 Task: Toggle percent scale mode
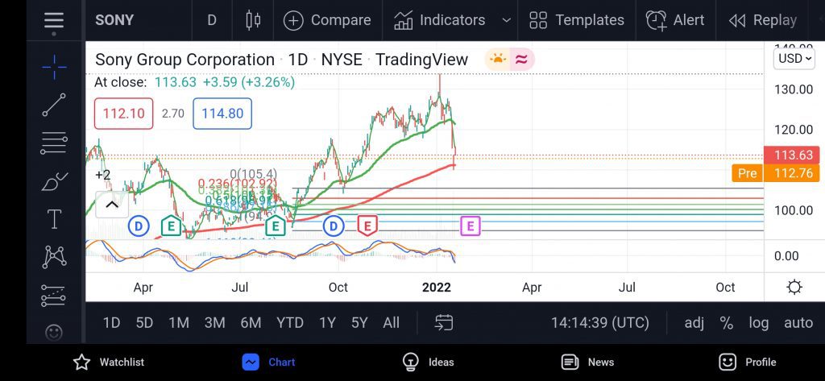tap(727, 322)
